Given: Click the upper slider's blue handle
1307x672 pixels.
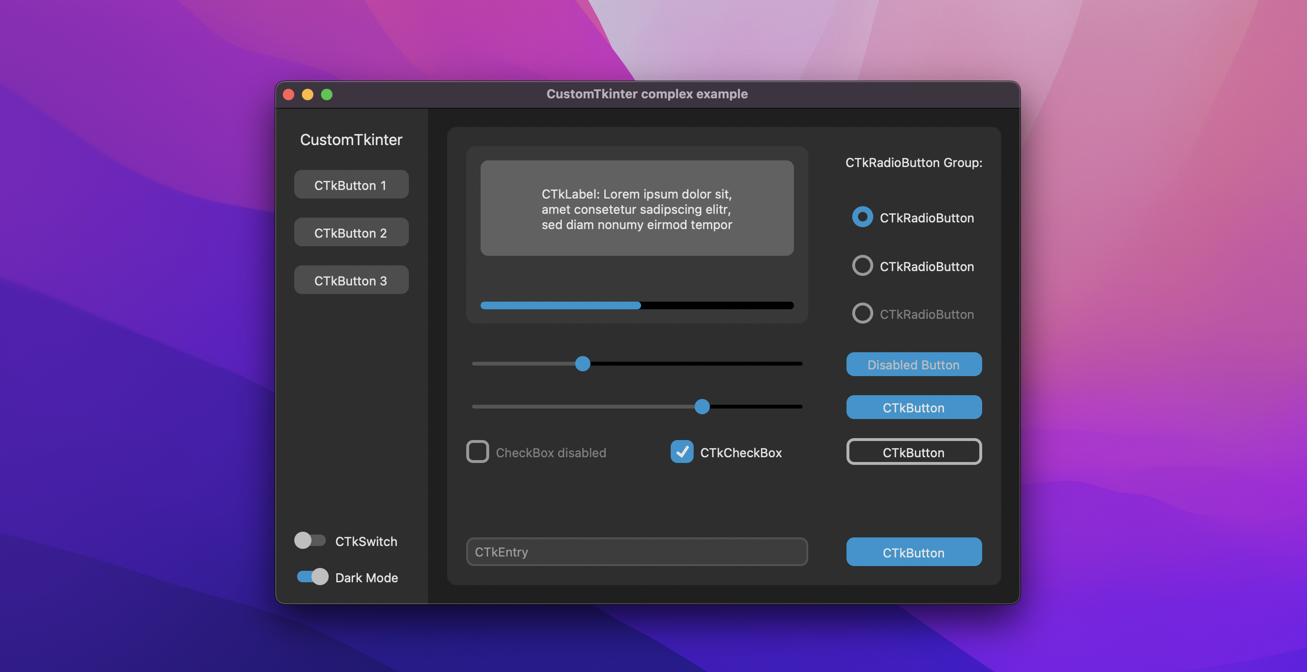Looking at the screenshot, I should (x=582, y=363).
